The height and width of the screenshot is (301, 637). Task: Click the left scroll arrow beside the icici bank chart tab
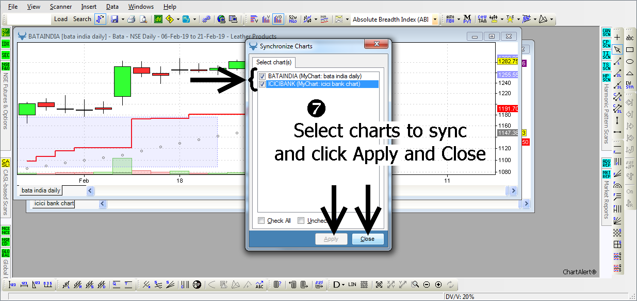point(103,204)
